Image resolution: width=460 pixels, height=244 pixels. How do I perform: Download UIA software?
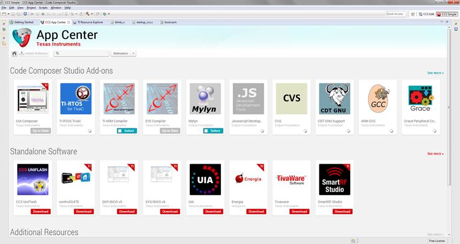pos(213,211)
